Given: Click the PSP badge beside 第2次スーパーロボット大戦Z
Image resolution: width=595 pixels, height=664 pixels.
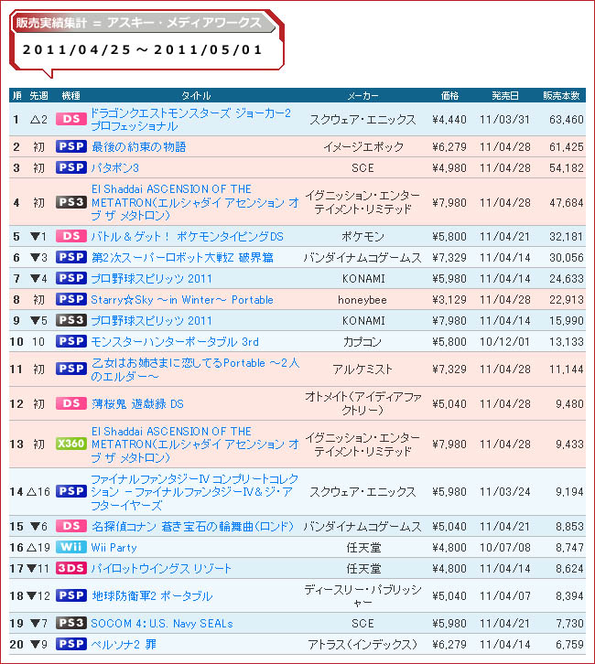Looking at the screenshot, I should [x=71, y=257].
